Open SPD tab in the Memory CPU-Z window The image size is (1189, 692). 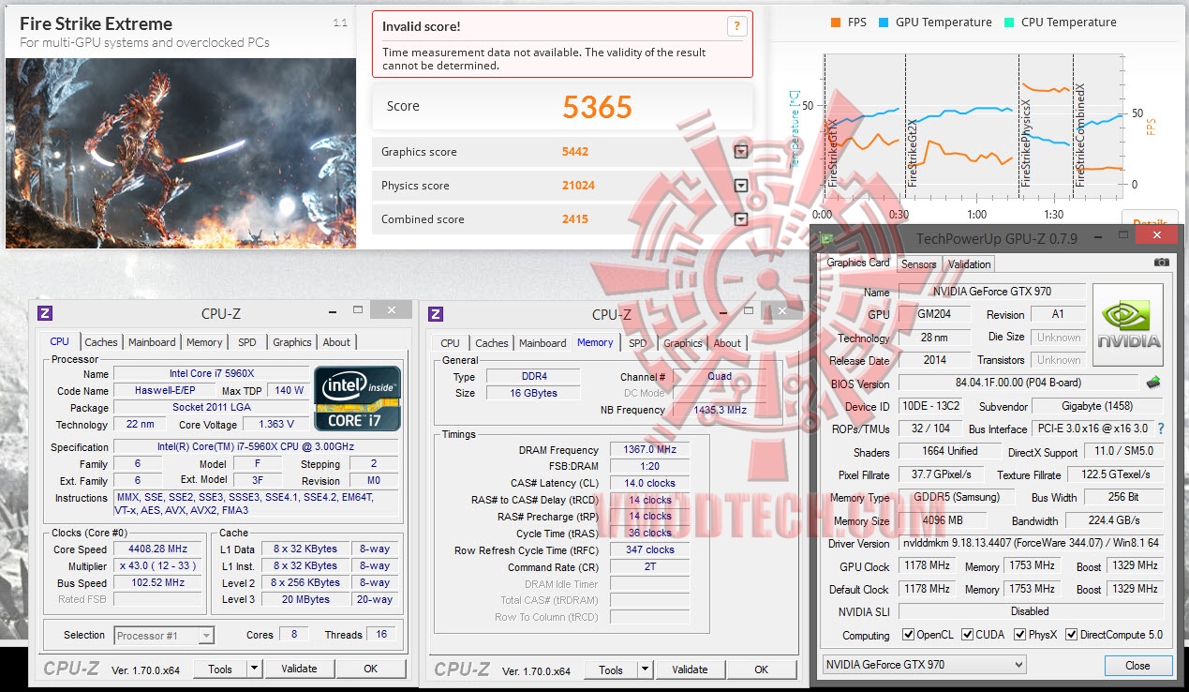638,344
